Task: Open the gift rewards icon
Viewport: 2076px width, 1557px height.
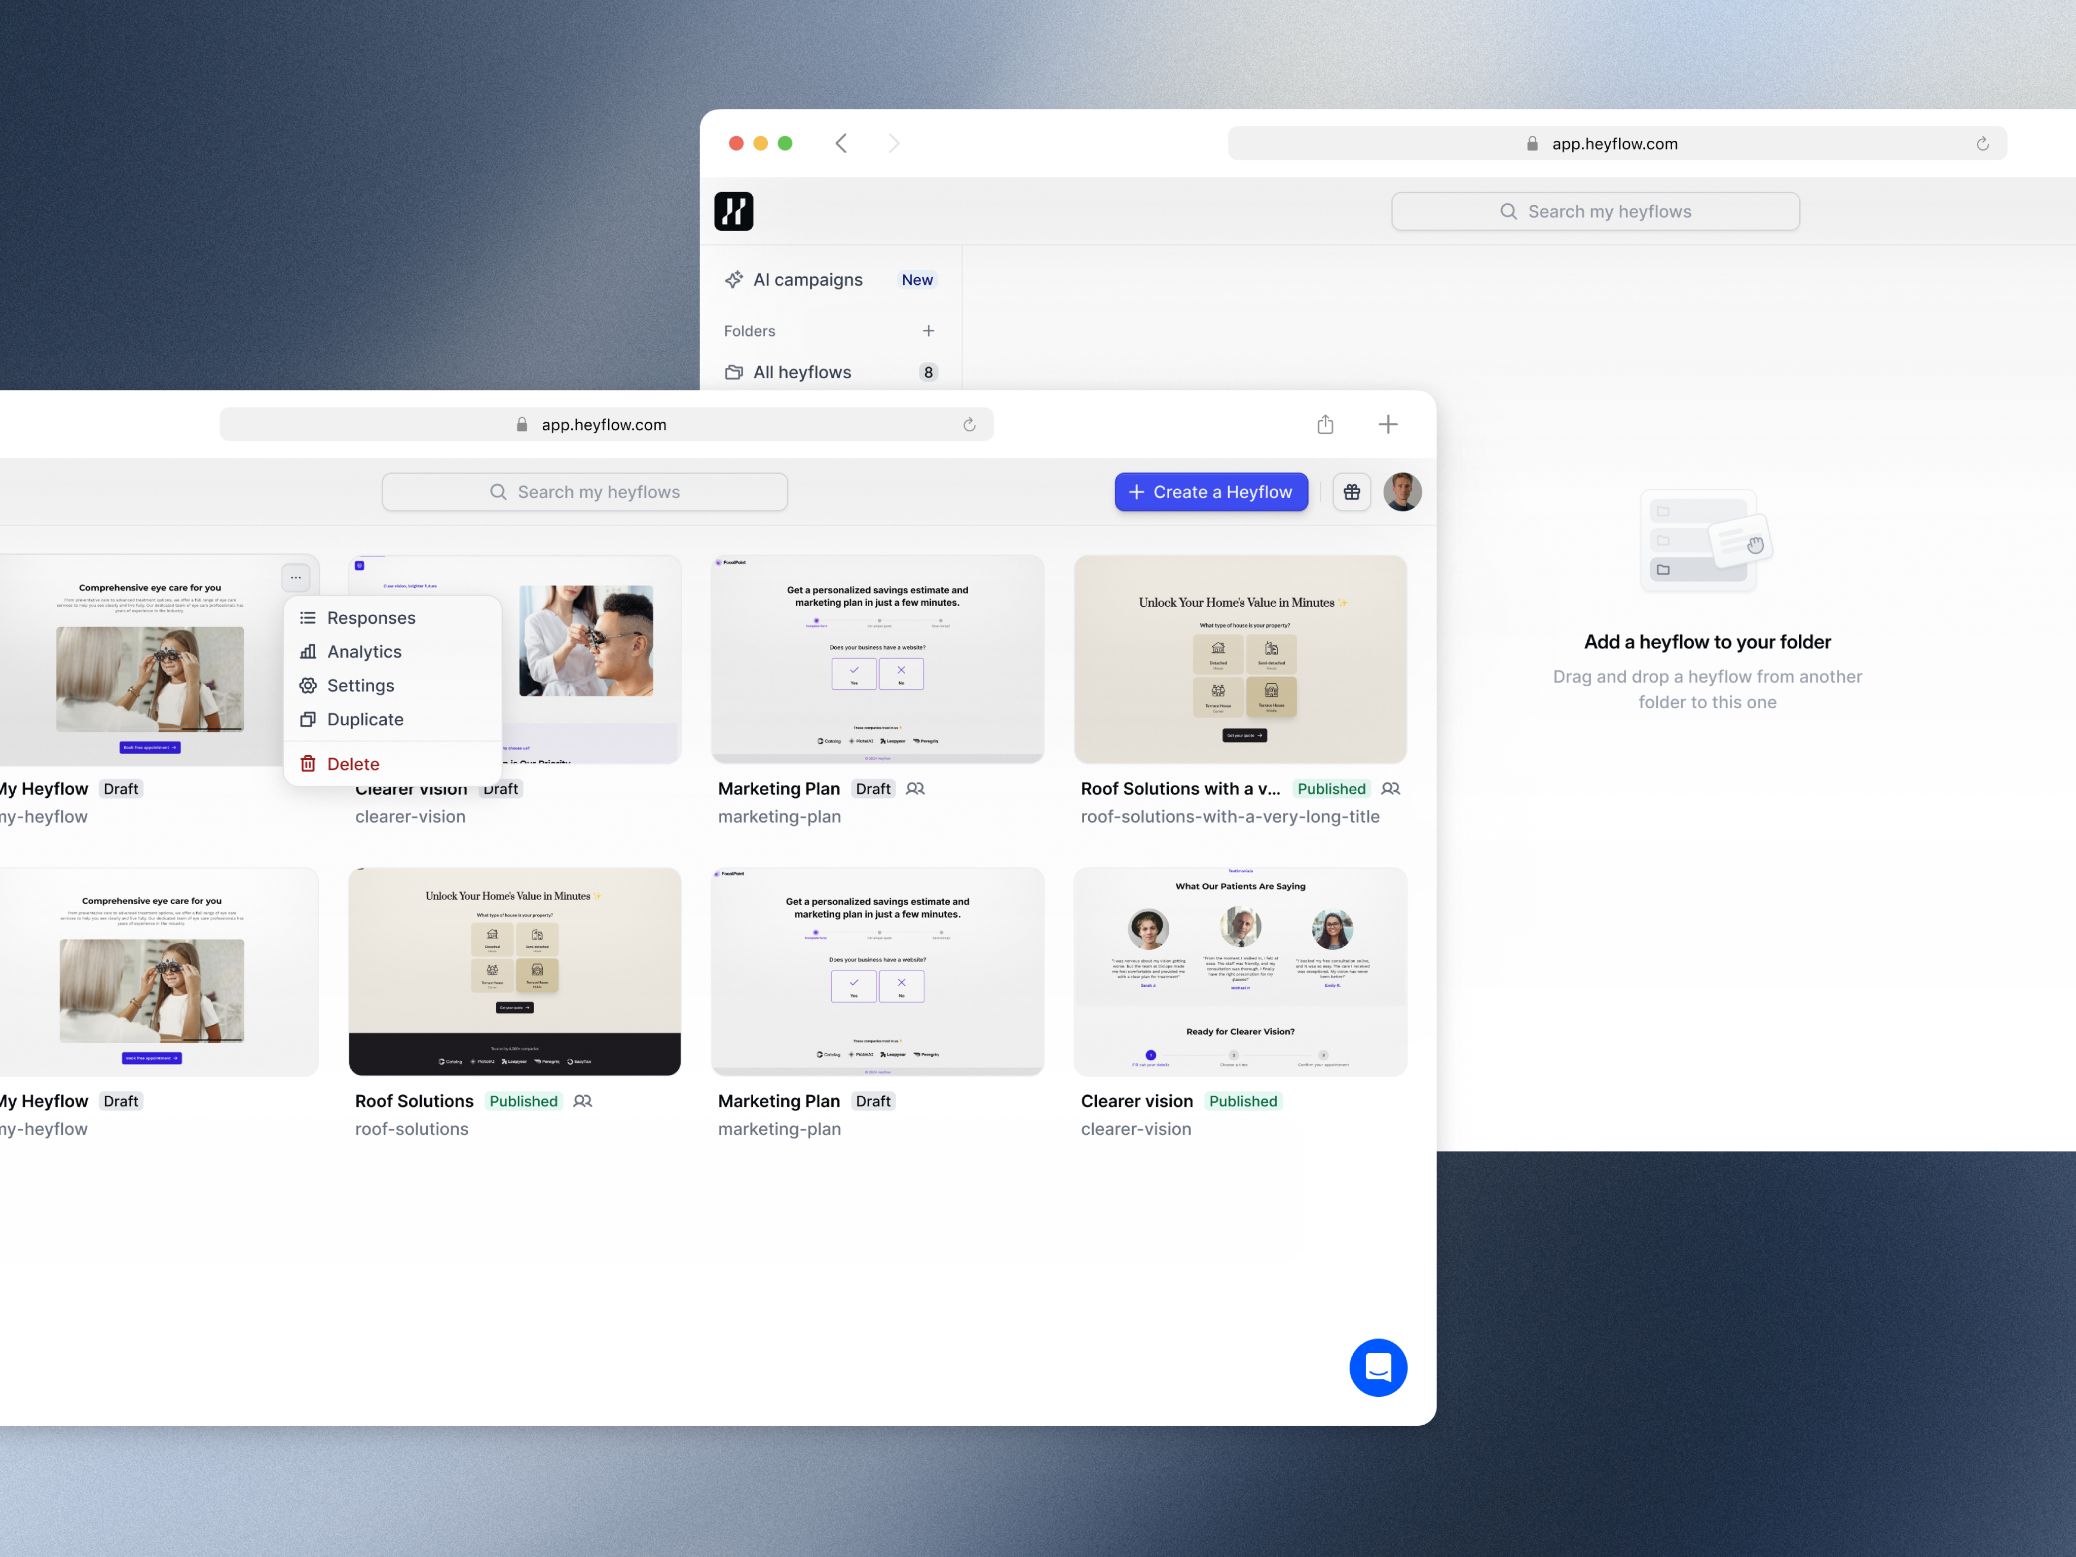Action: [x=1351, y=492]
